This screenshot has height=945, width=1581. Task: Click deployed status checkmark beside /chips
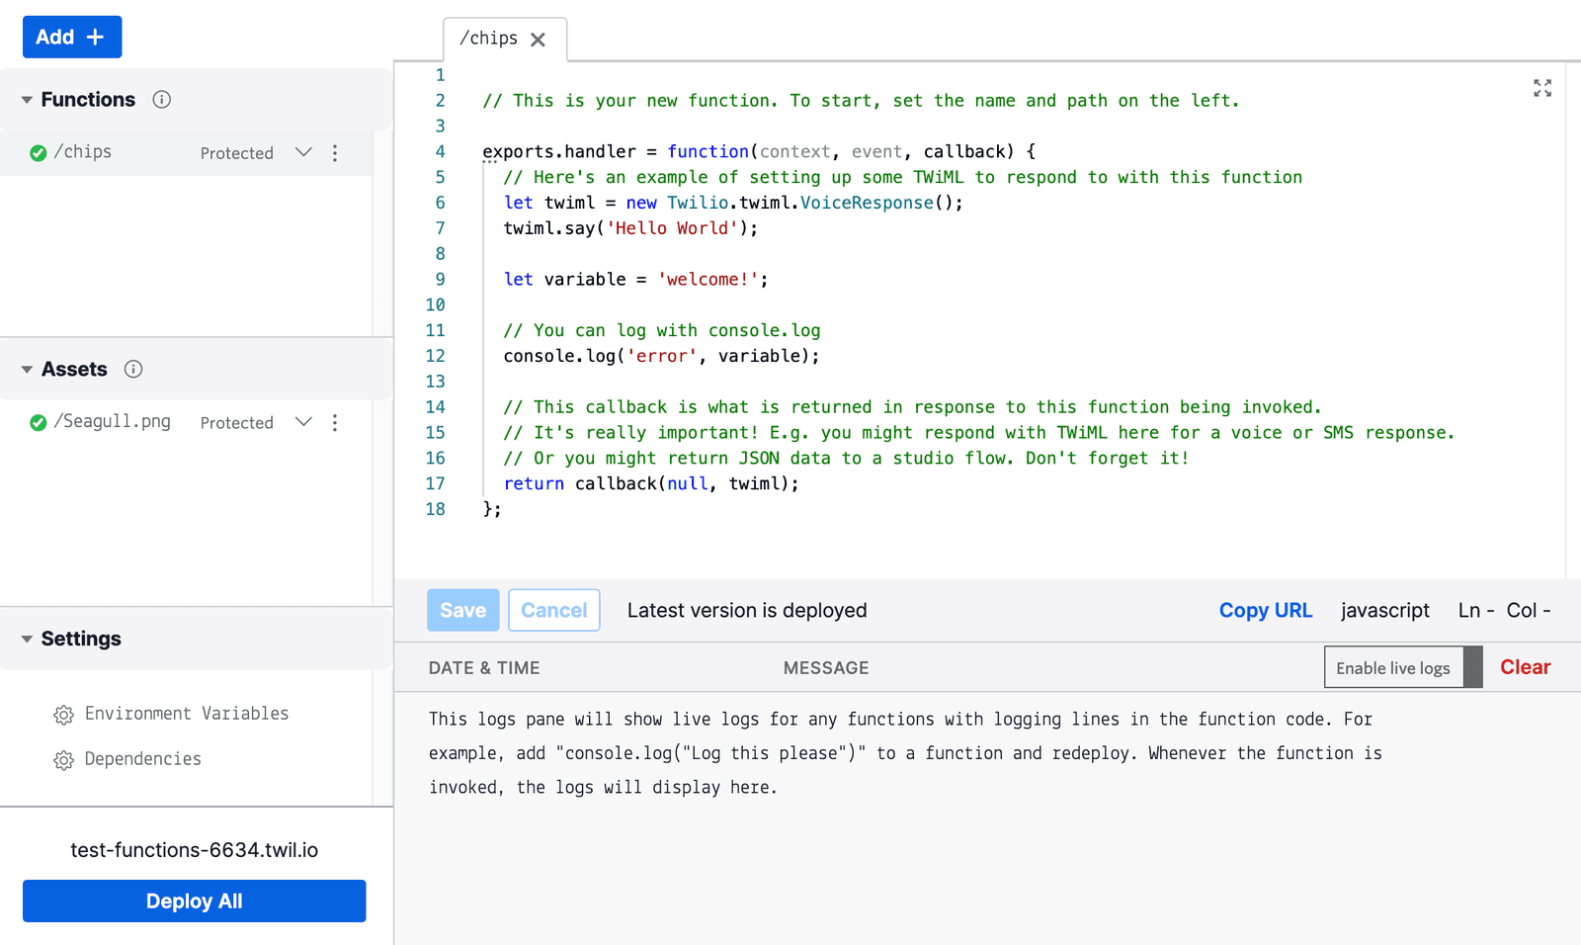coord(37,152)
